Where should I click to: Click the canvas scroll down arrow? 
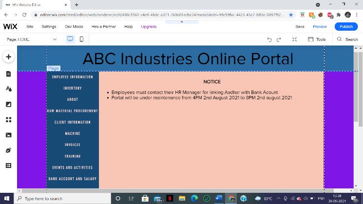coord(356,185)
